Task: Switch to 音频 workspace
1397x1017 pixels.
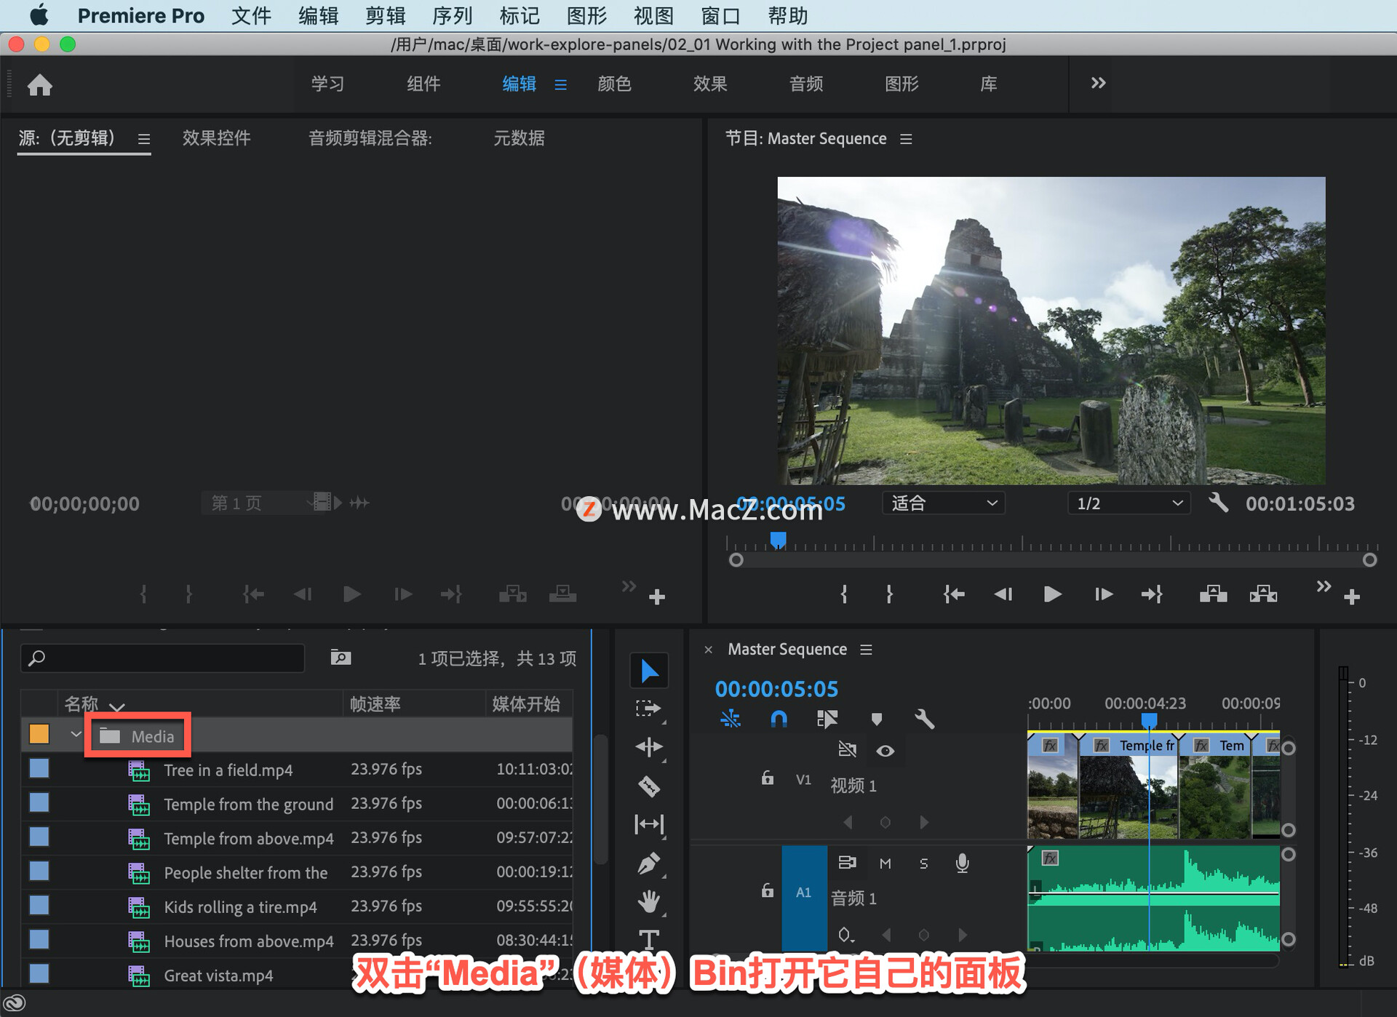Action: (806, 84)
